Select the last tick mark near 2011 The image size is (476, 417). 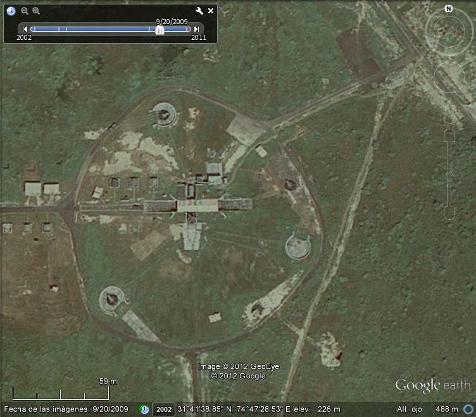187,29
